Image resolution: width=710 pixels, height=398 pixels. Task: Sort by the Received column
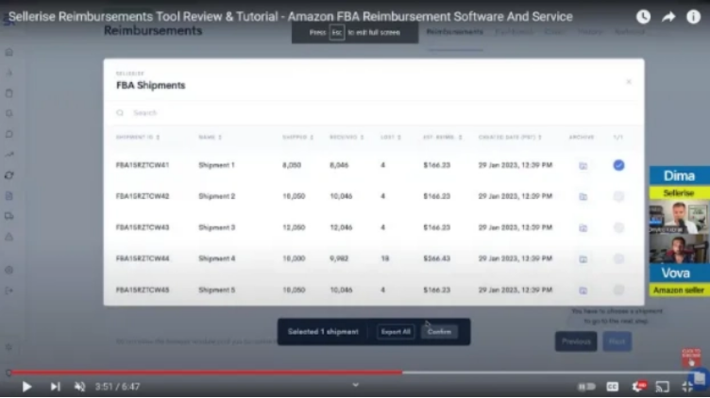[x=347, y=137]
